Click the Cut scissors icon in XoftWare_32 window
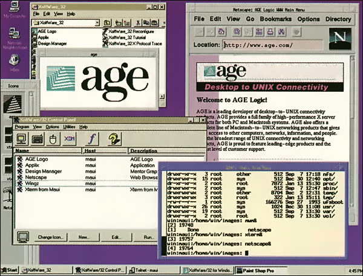 [138, 23]
